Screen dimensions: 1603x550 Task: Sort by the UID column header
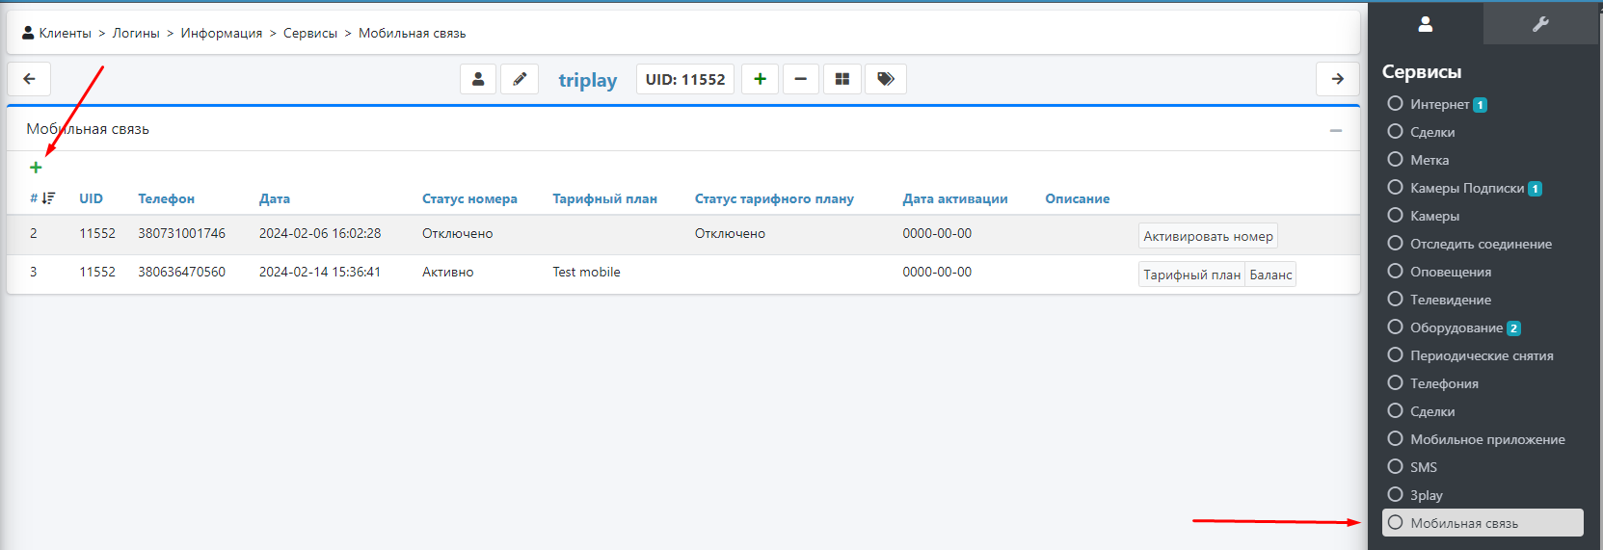point(91,198)
